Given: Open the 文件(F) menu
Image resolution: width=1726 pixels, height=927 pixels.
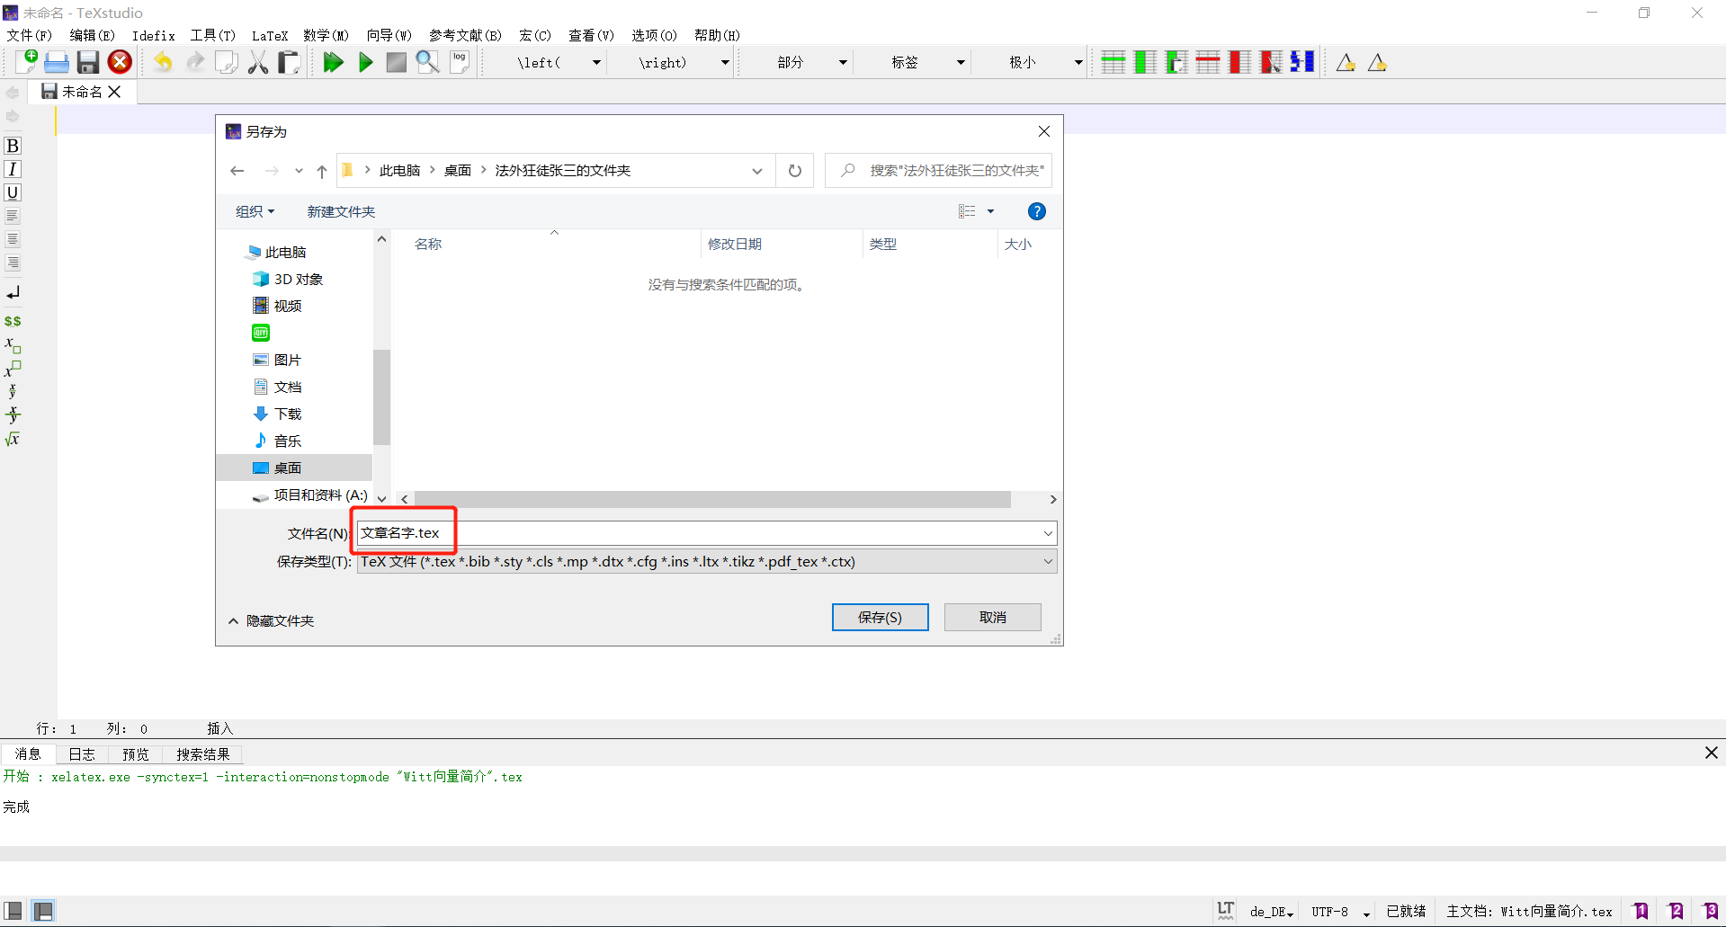Looking at the screenshot, I should pos(30,35).
